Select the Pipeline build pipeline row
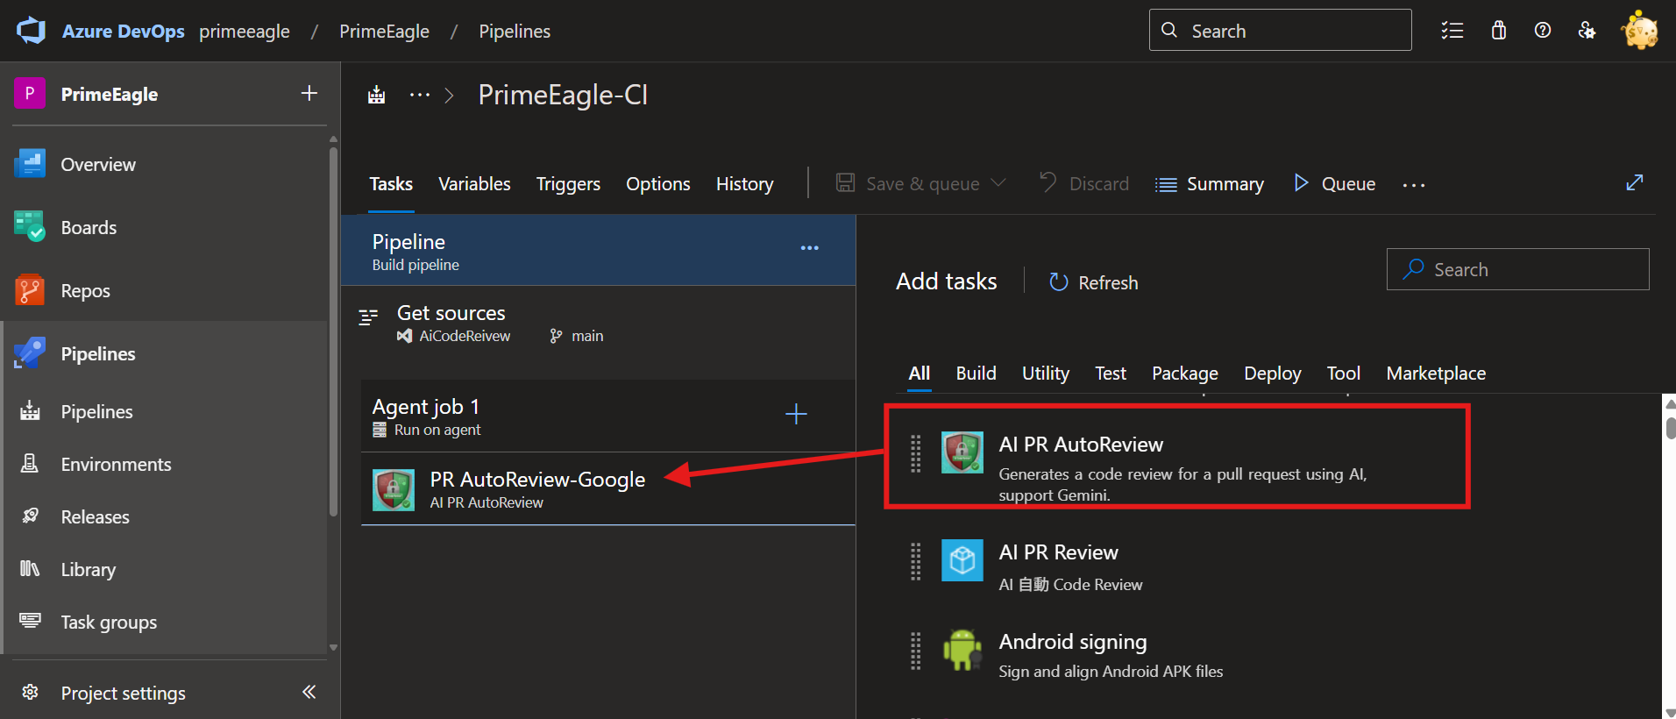The image size is (1676, 719). coord(598,251)
